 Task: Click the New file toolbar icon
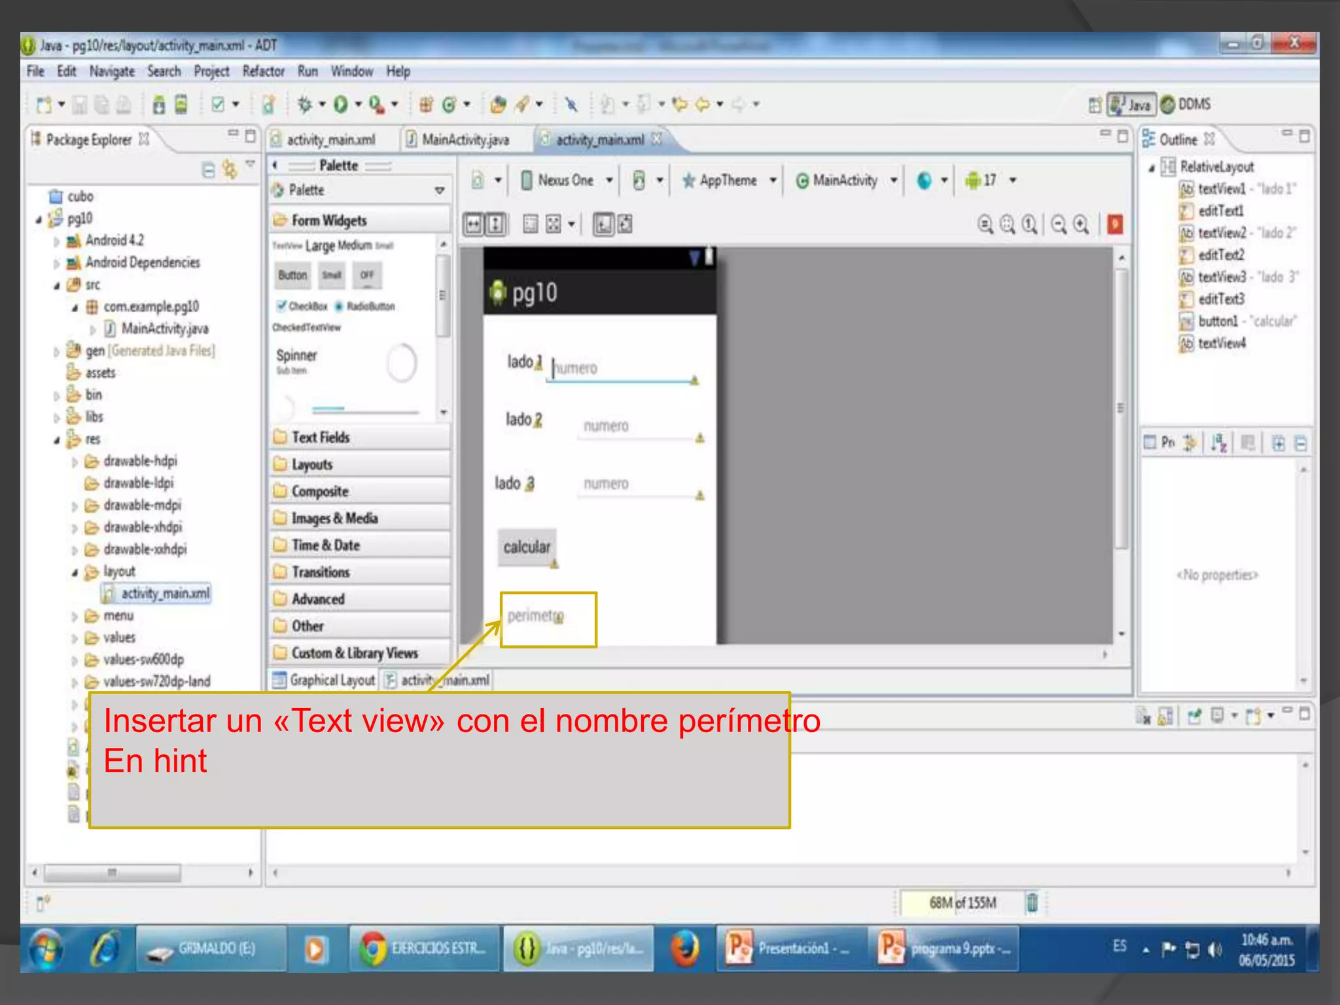coord(44,105)
